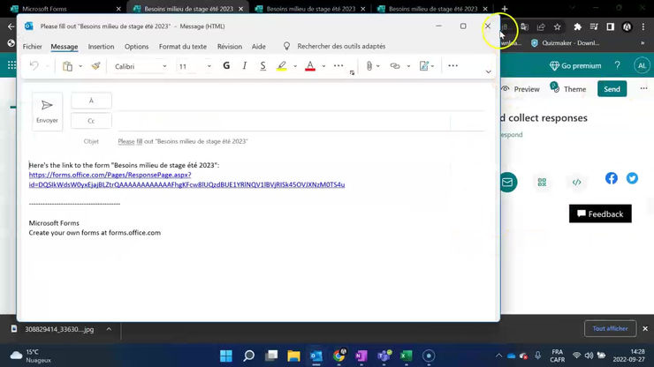Open the Chrome extensions puzzle icon
The image size is (654, 367).
pos(577,27)
